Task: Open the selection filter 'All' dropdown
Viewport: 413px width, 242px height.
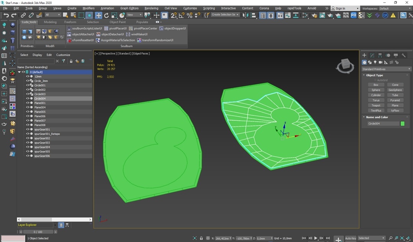Action: tap(53, 15)
